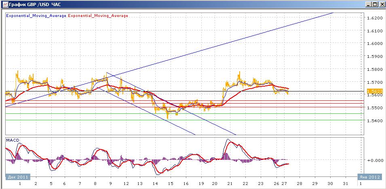Click date 14 on the time axis
This screenshot has height=189, width=386.
[x=155, y=184]
